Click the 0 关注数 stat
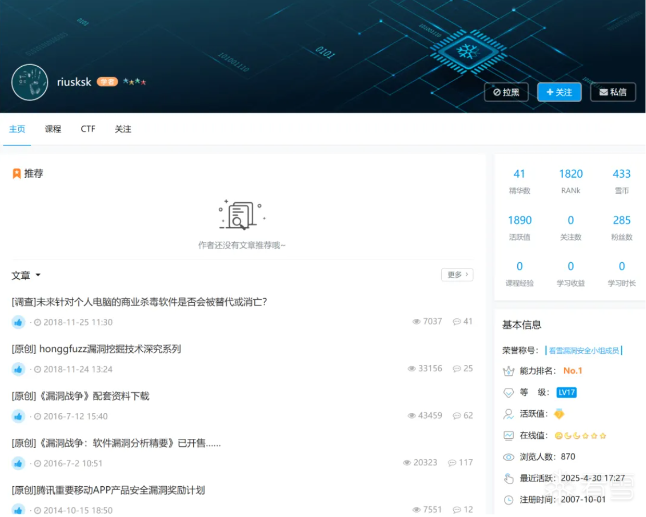 [571, 227]
